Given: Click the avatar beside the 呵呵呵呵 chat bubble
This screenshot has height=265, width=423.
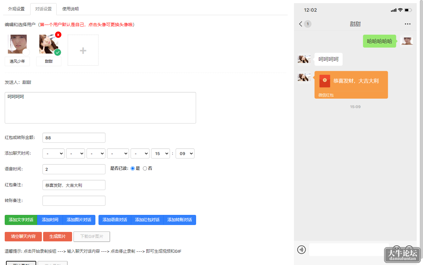Looking at the screenshot, I should 304,59.
